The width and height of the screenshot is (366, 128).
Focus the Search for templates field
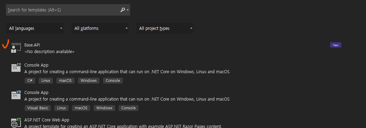click(x=68, y=10)
